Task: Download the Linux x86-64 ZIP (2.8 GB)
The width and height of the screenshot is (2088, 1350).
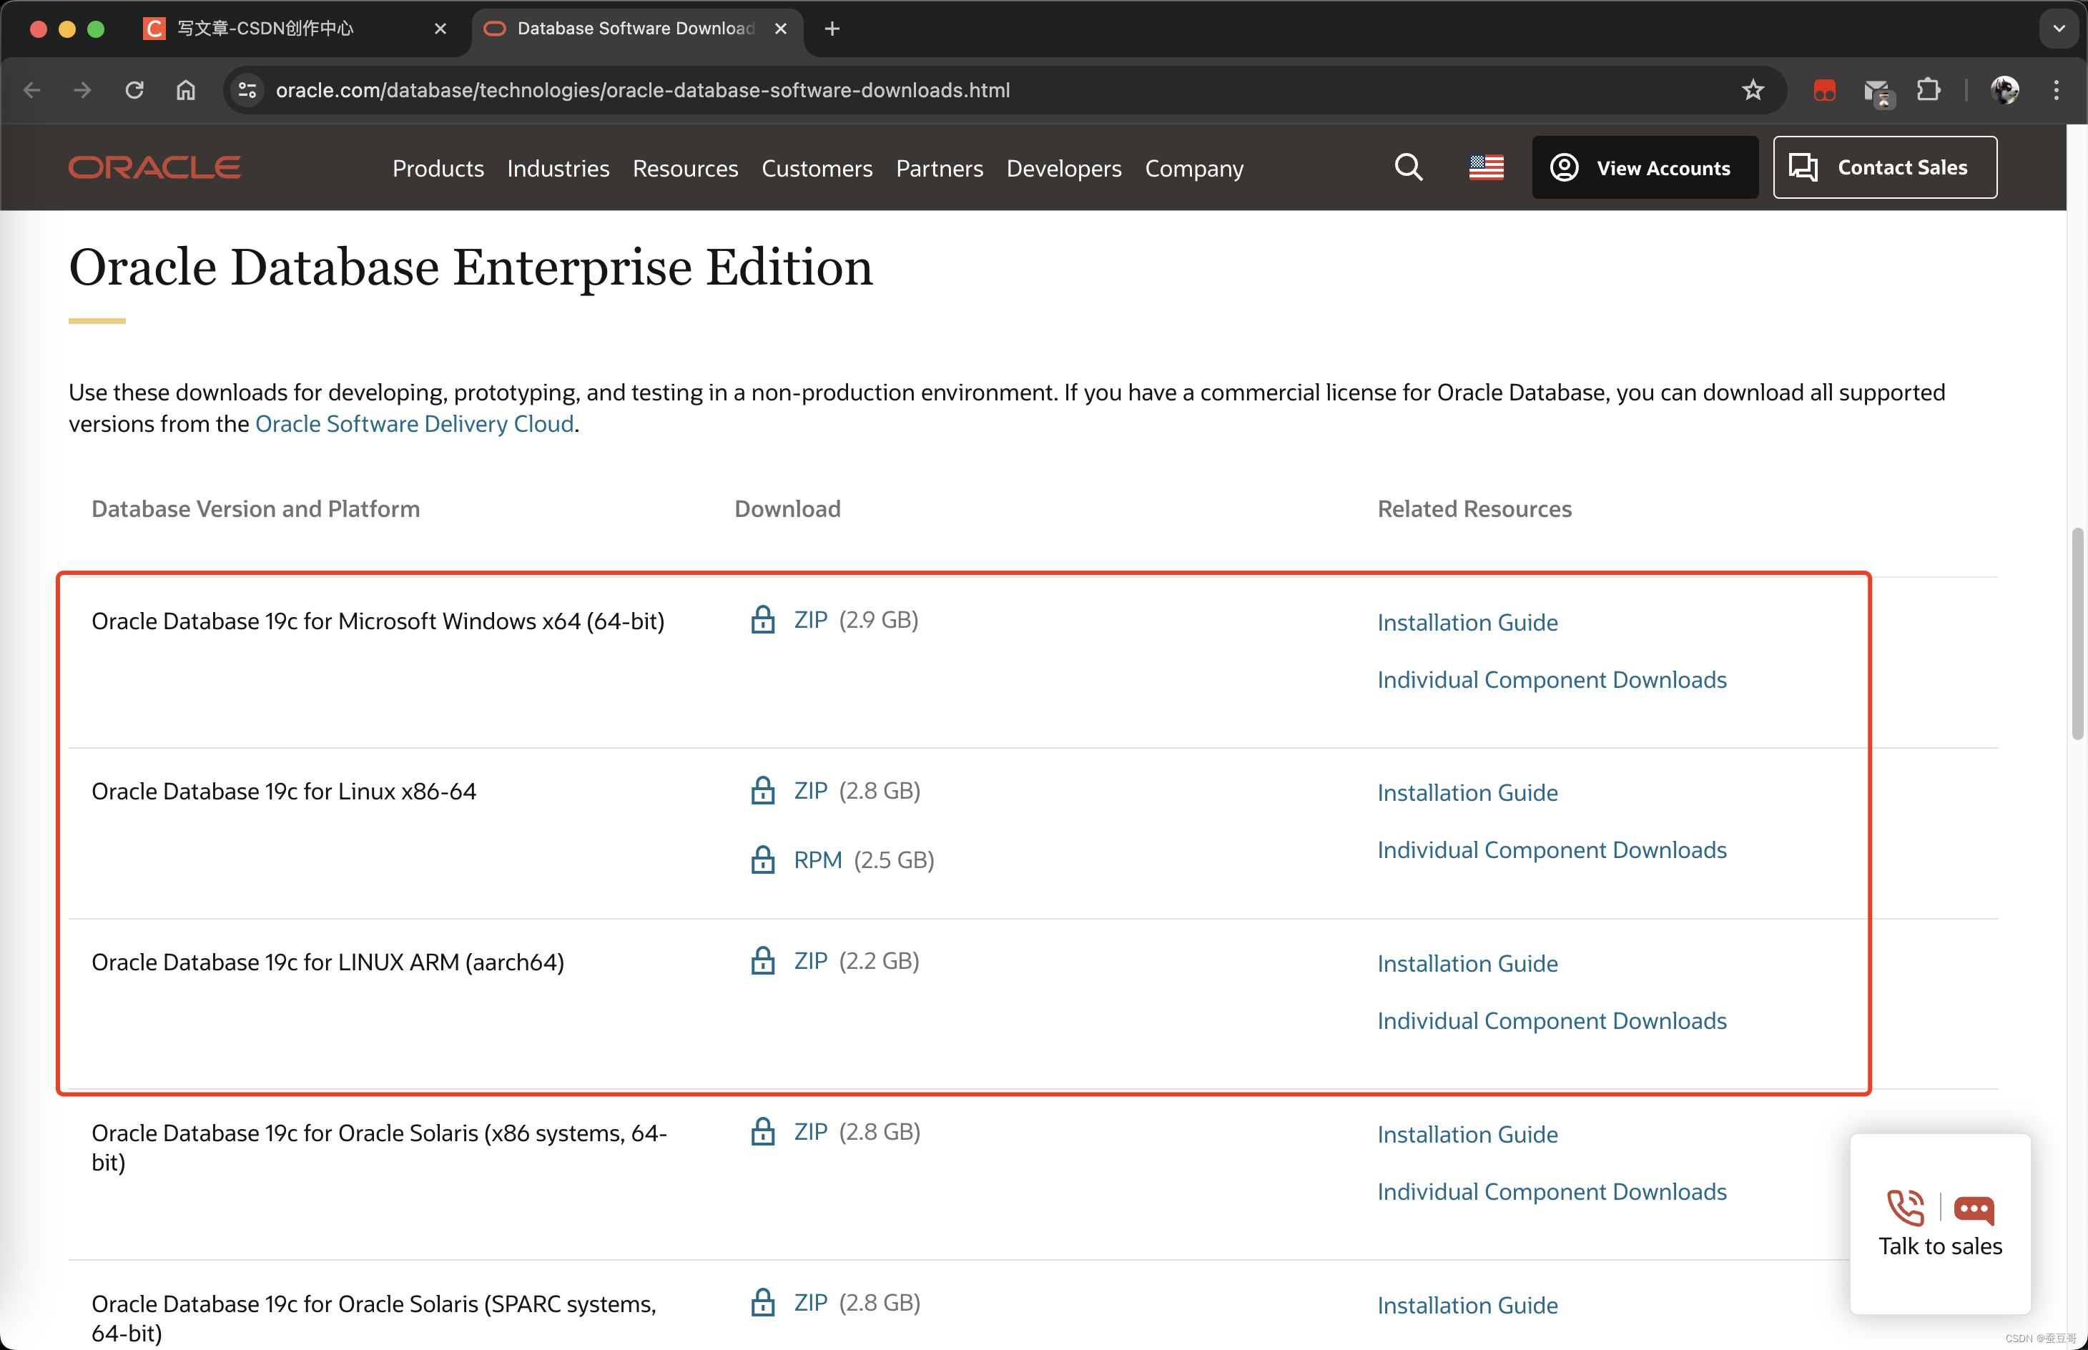Action: [x=810, y=791]
